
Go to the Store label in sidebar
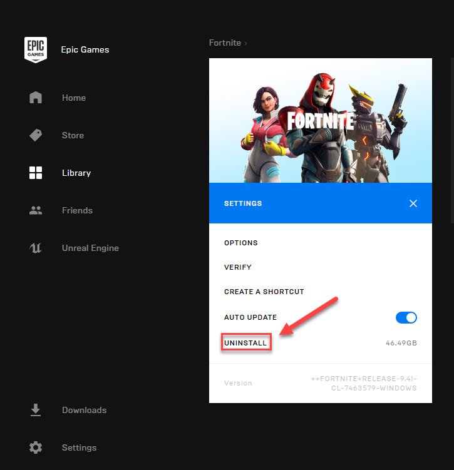click(x=73, y=135)
